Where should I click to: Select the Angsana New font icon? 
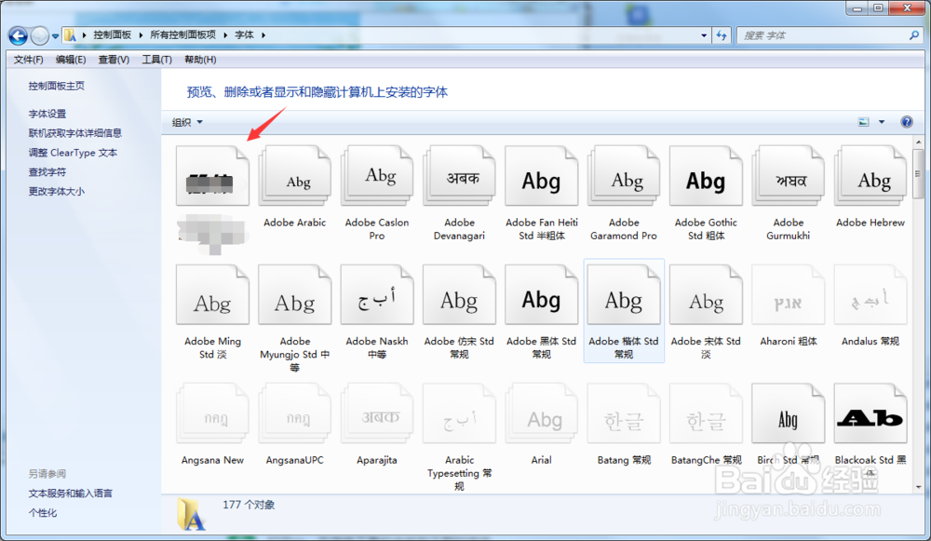coord(212,414)
